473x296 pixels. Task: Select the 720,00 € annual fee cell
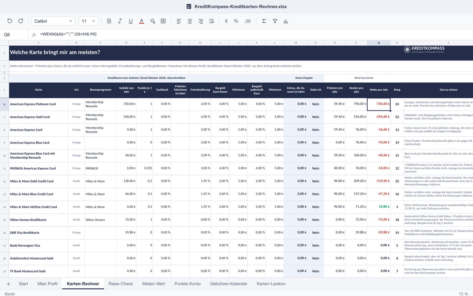(x=126, y=104)
